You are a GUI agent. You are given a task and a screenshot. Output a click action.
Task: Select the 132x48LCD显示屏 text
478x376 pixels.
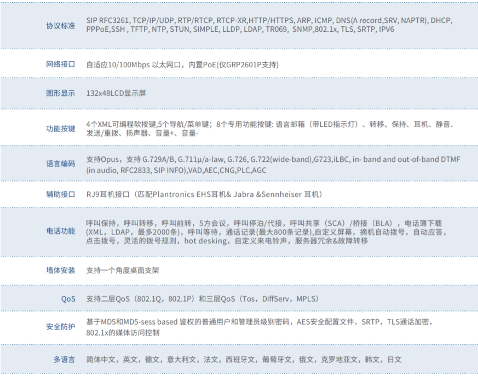116,93
